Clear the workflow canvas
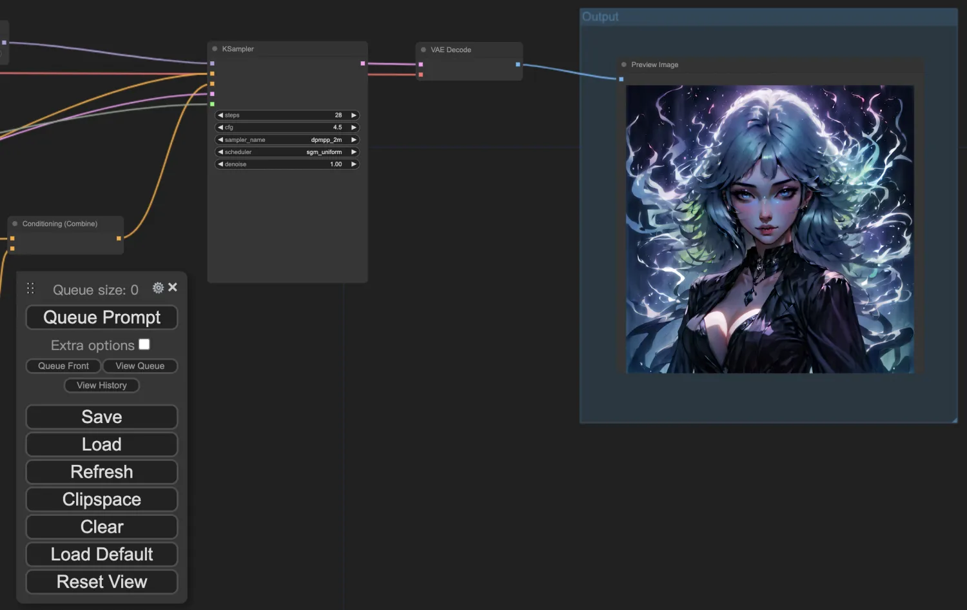 click(102, 527)
